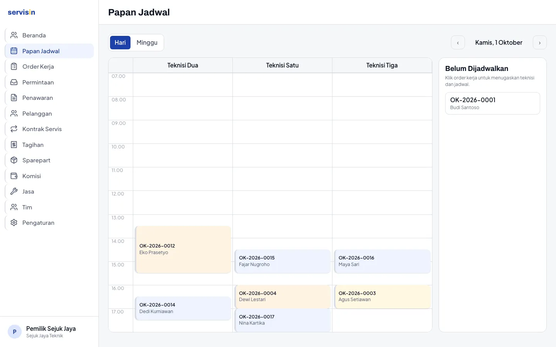Click the Tagihan receipt icon

pyautogui.click(x=14, y=145)
